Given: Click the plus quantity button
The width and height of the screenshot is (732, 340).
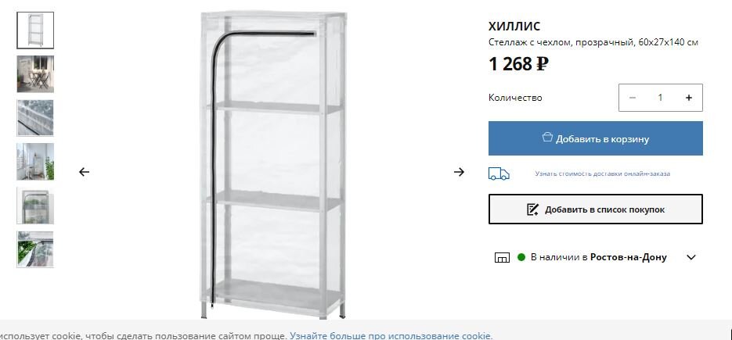Looking at the screenshot, I should click(x=689, y=98).
